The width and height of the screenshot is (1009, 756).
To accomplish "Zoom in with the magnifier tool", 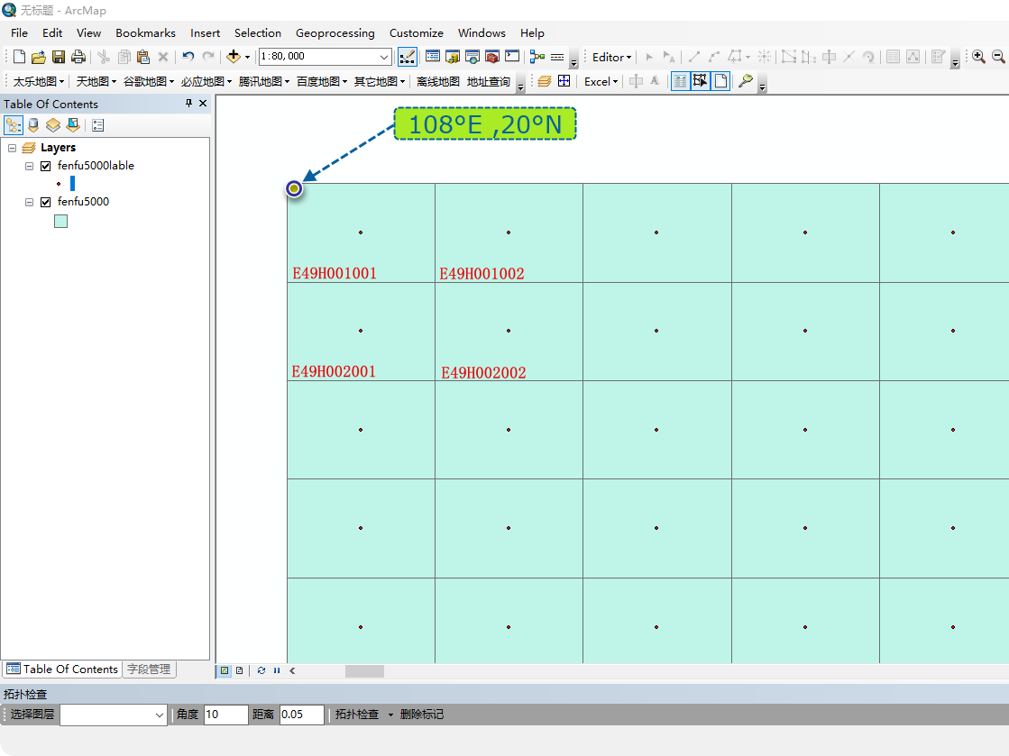I will pyautogui.click(x=978, y=57).
